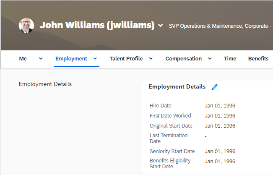Screen dimensions: 273x175
Task: Open the Talent Profile tab
Action: click(x=126, y=59)
